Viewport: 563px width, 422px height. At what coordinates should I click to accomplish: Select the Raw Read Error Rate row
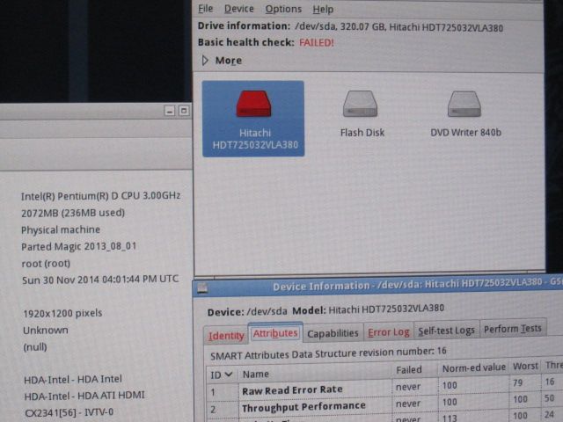coord(384,389)
